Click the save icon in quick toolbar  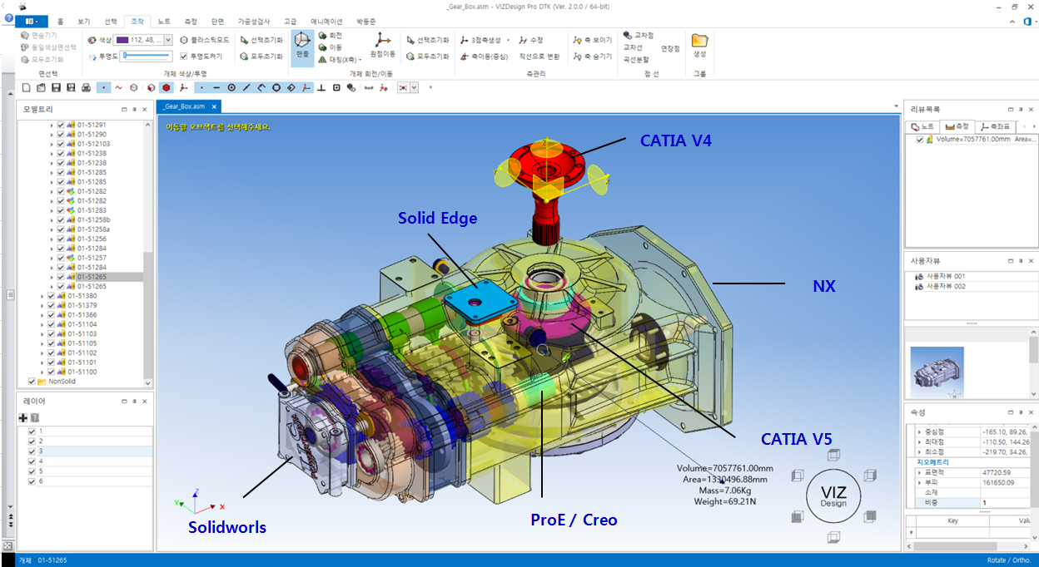[56, 86]
